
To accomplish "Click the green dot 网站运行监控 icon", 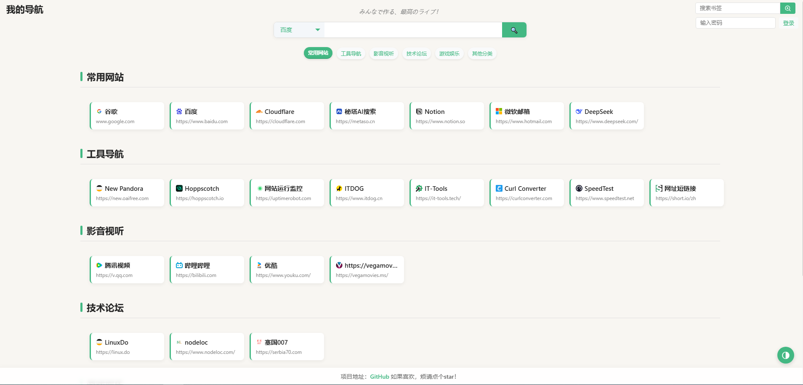I will 260,188.
